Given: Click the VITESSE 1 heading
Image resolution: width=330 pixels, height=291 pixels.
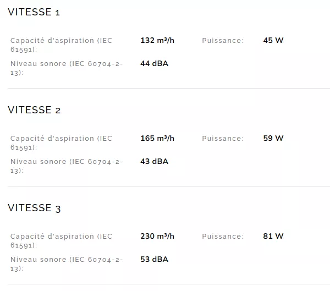Looking at the screenshot, I should pyautogui.click(x=34, y=12).
